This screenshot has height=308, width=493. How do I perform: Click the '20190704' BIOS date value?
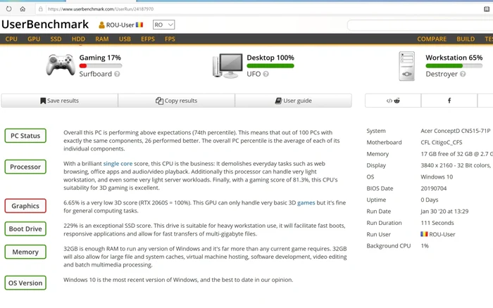pyautogui.click(x=434, y=188)
